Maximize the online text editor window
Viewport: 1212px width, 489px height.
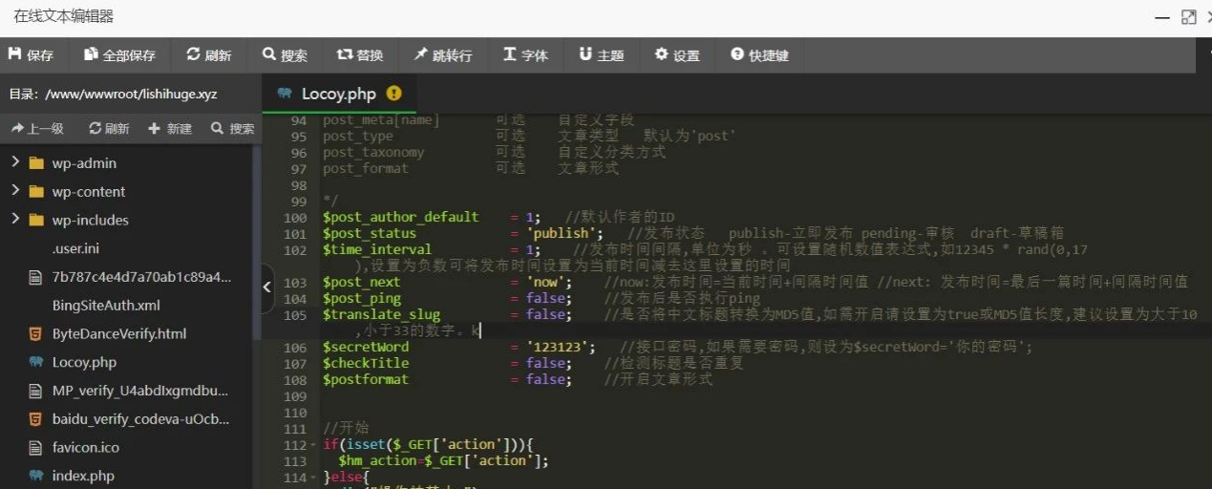coord(1189,17)
